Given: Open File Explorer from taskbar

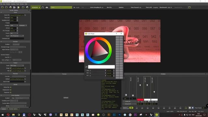Looking at the screenshot, I should click(13, 115).
